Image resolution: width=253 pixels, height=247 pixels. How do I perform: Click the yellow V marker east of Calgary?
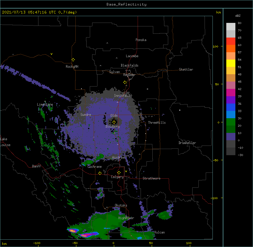coord(126,171)
